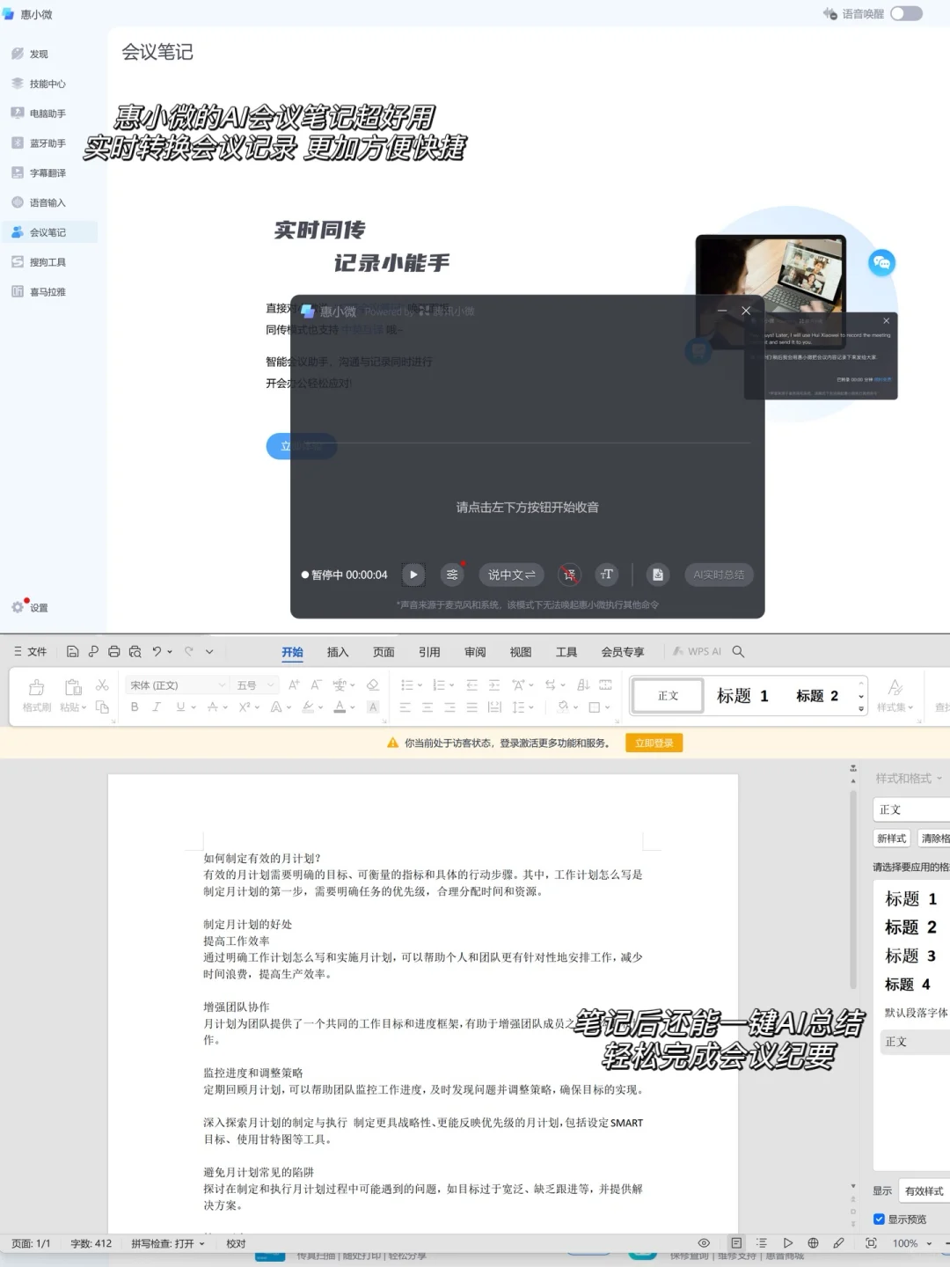Click the export document icon in recorder

[658, 575]
